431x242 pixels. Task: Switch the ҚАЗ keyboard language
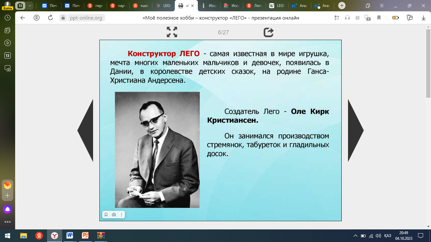388,236
